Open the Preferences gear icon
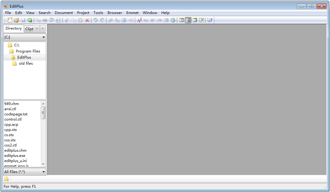The image size is (330, 192). pos(173,20)
